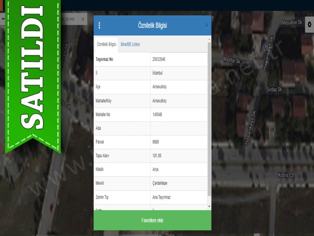Click the Nitelik value Arsa
The height and width of the screenshot is (236, 314).
click(x=155, y=169)
